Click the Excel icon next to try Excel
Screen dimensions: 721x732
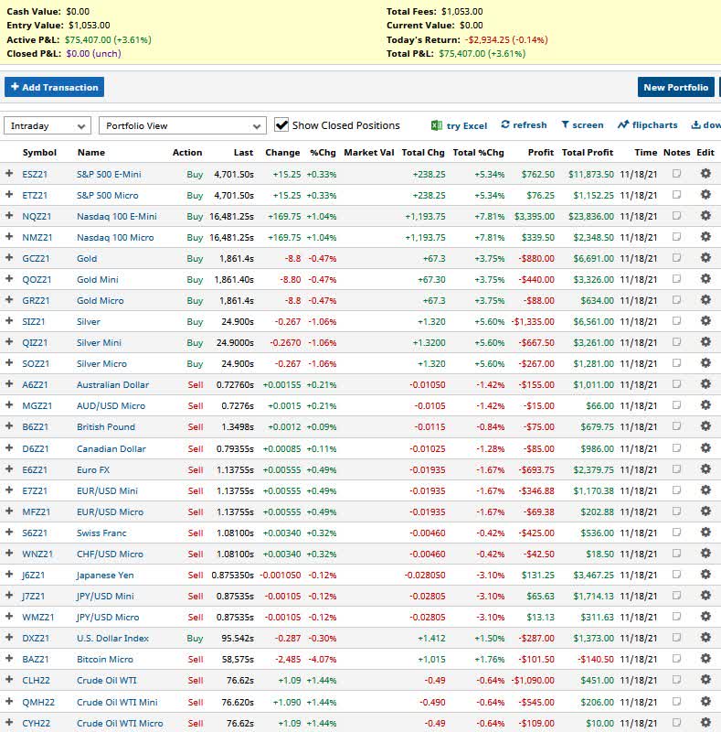pyautogui.click(x=437, y=125)
